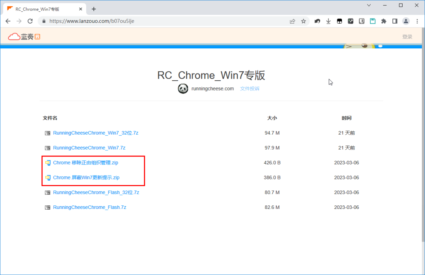Download RunningCheeseChrome_Flash_32位.7z
This screenshot has height=275, width=425.
(x=96, y=192)
